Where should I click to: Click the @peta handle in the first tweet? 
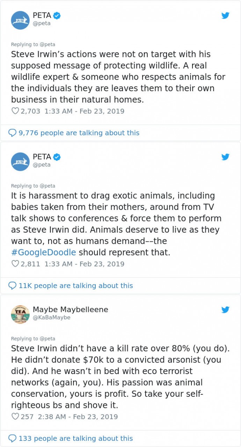42,23
